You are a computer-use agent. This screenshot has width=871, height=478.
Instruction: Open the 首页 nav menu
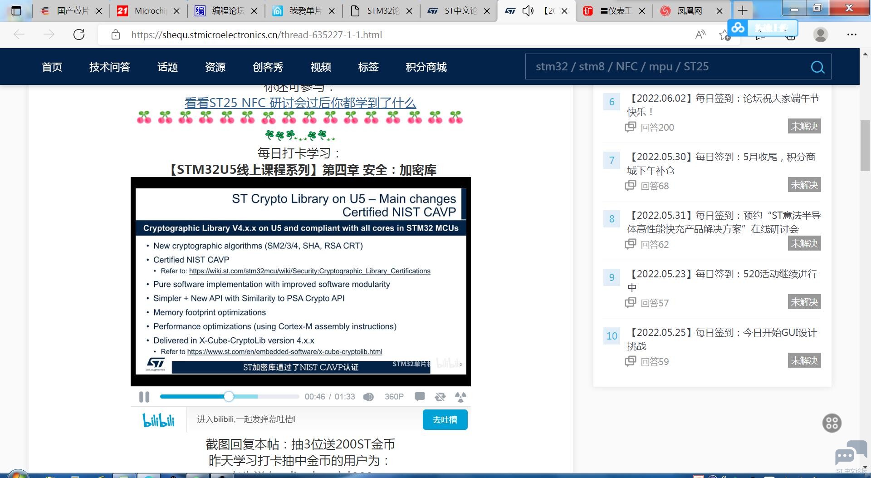[52, 67]
